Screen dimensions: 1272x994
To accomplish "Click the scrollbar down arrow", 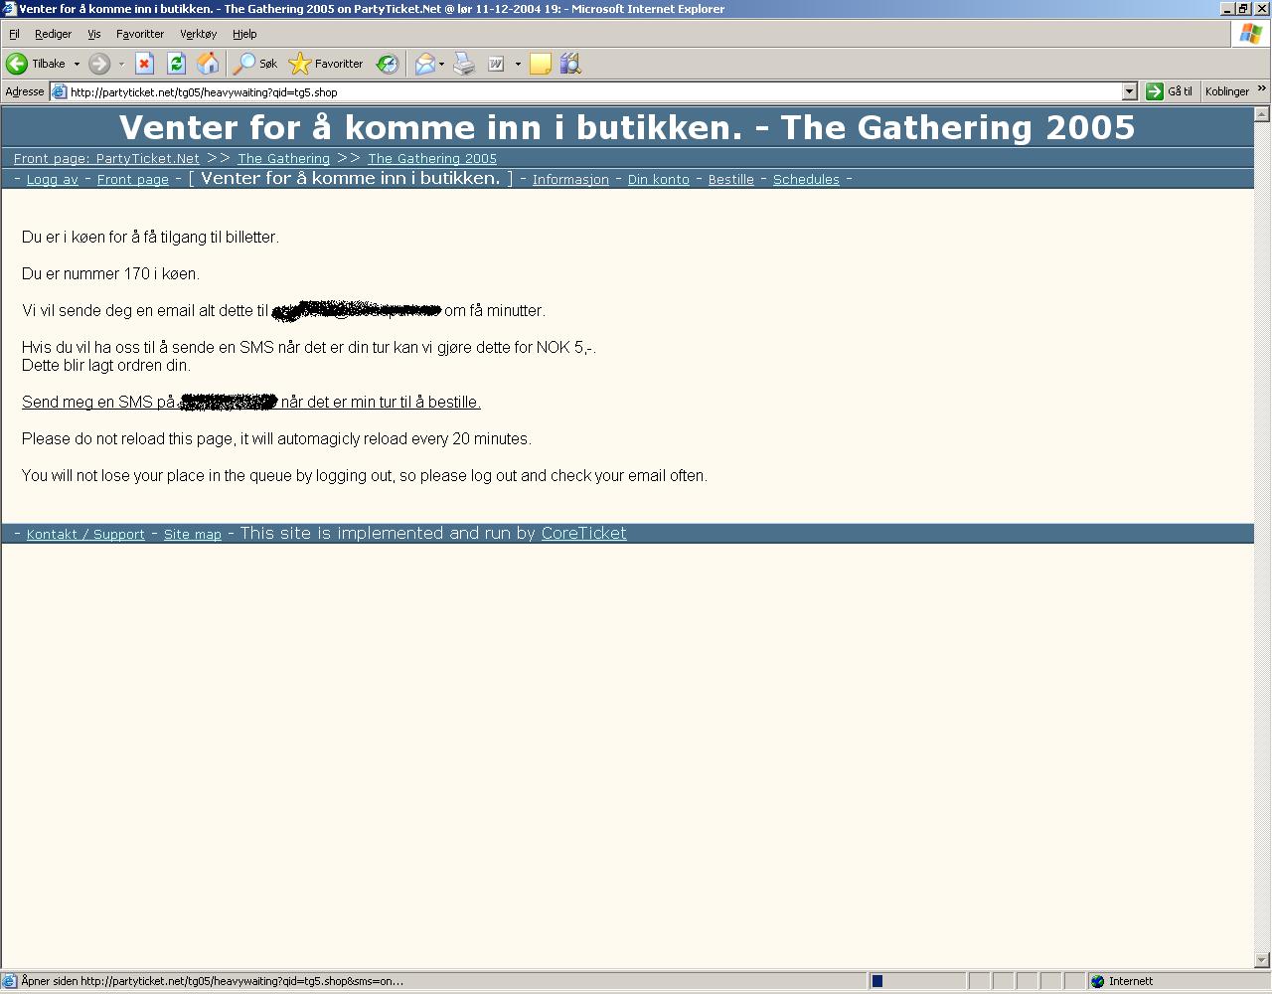I will click(x=1262, y=960).
